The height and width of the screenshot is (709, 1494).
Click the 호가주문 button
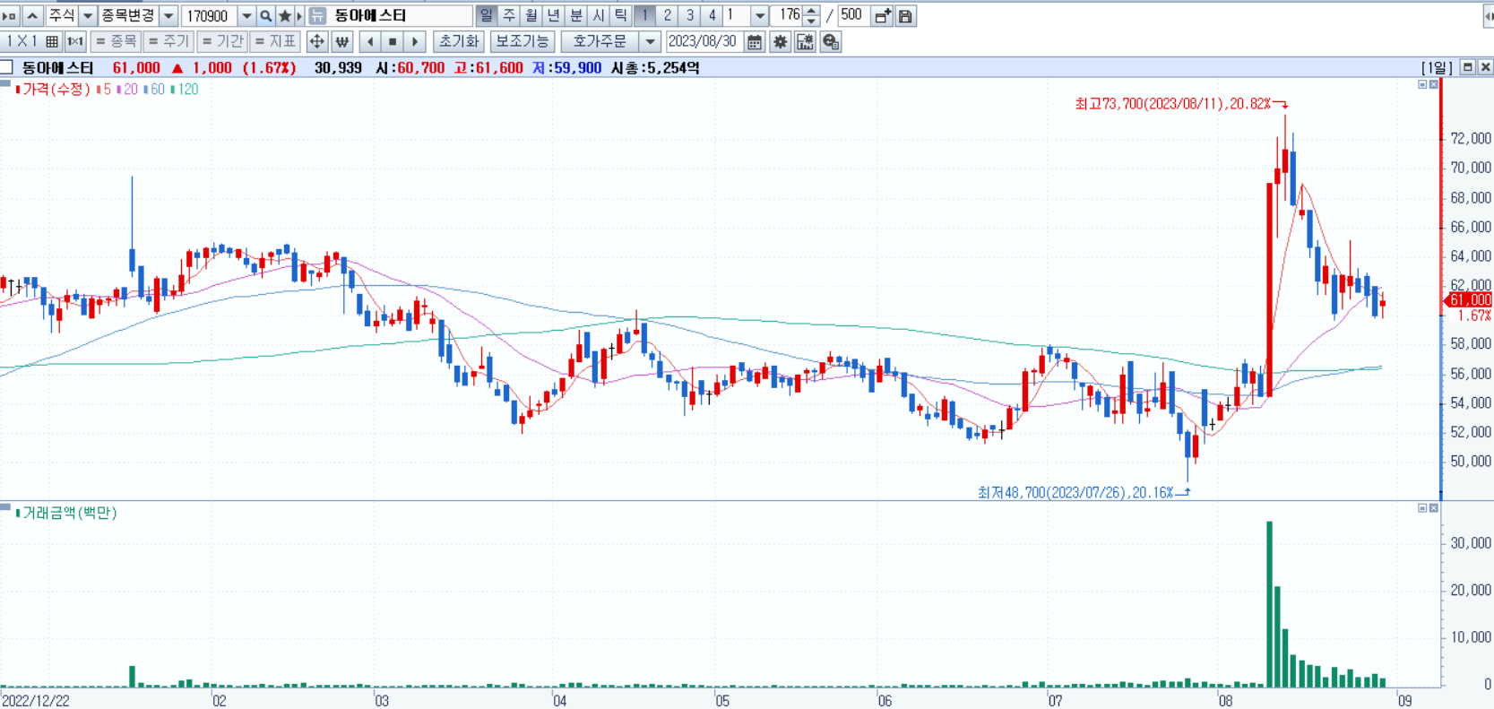(x=600, y=41)
